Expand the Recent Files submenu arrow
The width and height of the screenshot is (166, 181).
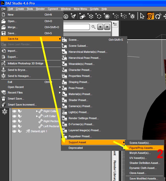pos(60,93)
